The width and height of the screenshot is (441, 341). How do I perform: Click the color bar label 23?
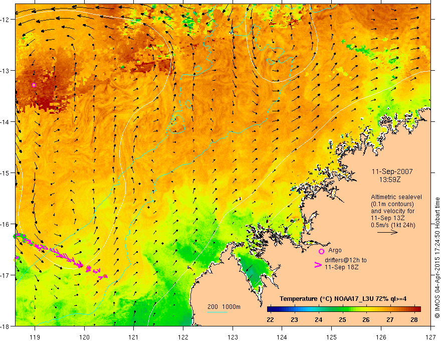coord(295,320)
